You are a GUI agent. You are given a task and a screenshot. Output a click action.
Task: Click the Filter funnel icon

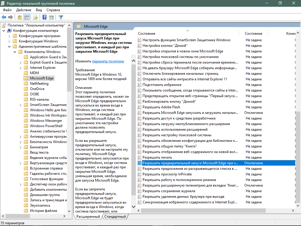61,17
